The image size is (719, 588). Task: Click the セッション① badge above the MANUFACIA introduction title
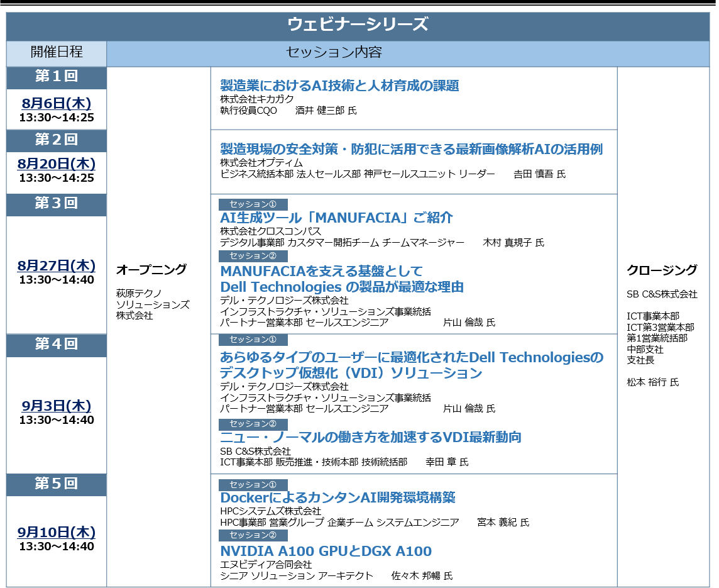(x=253, y=204)
